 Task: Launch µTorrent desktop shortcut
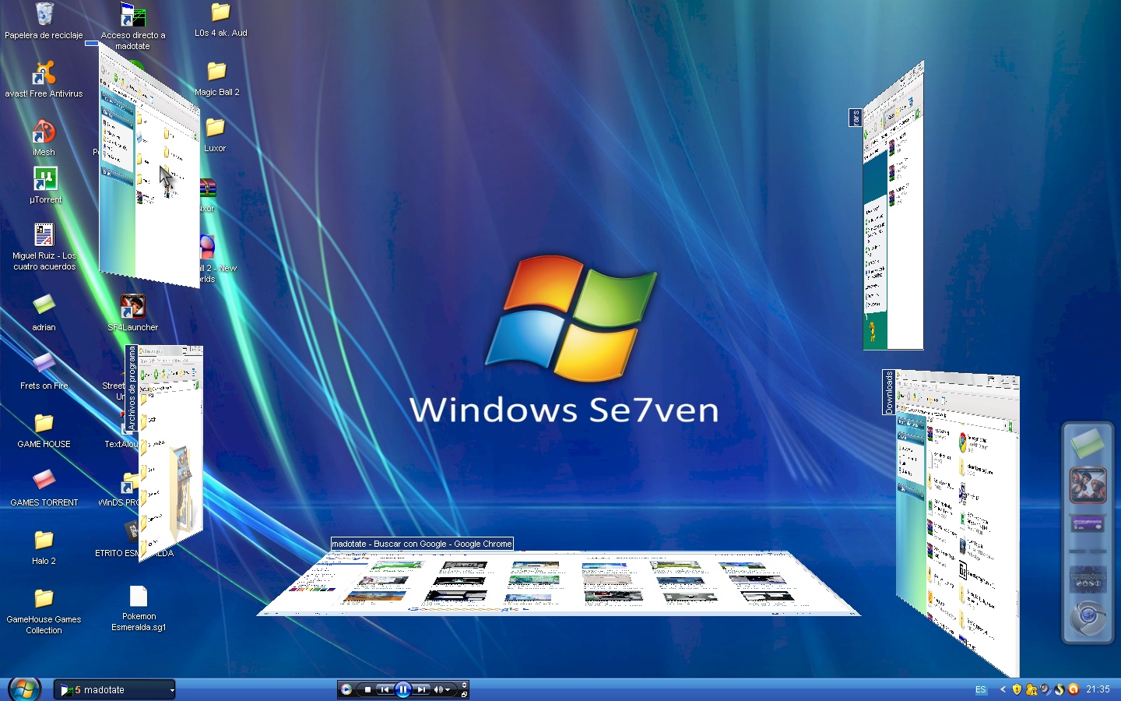click(x=45, y=185)
